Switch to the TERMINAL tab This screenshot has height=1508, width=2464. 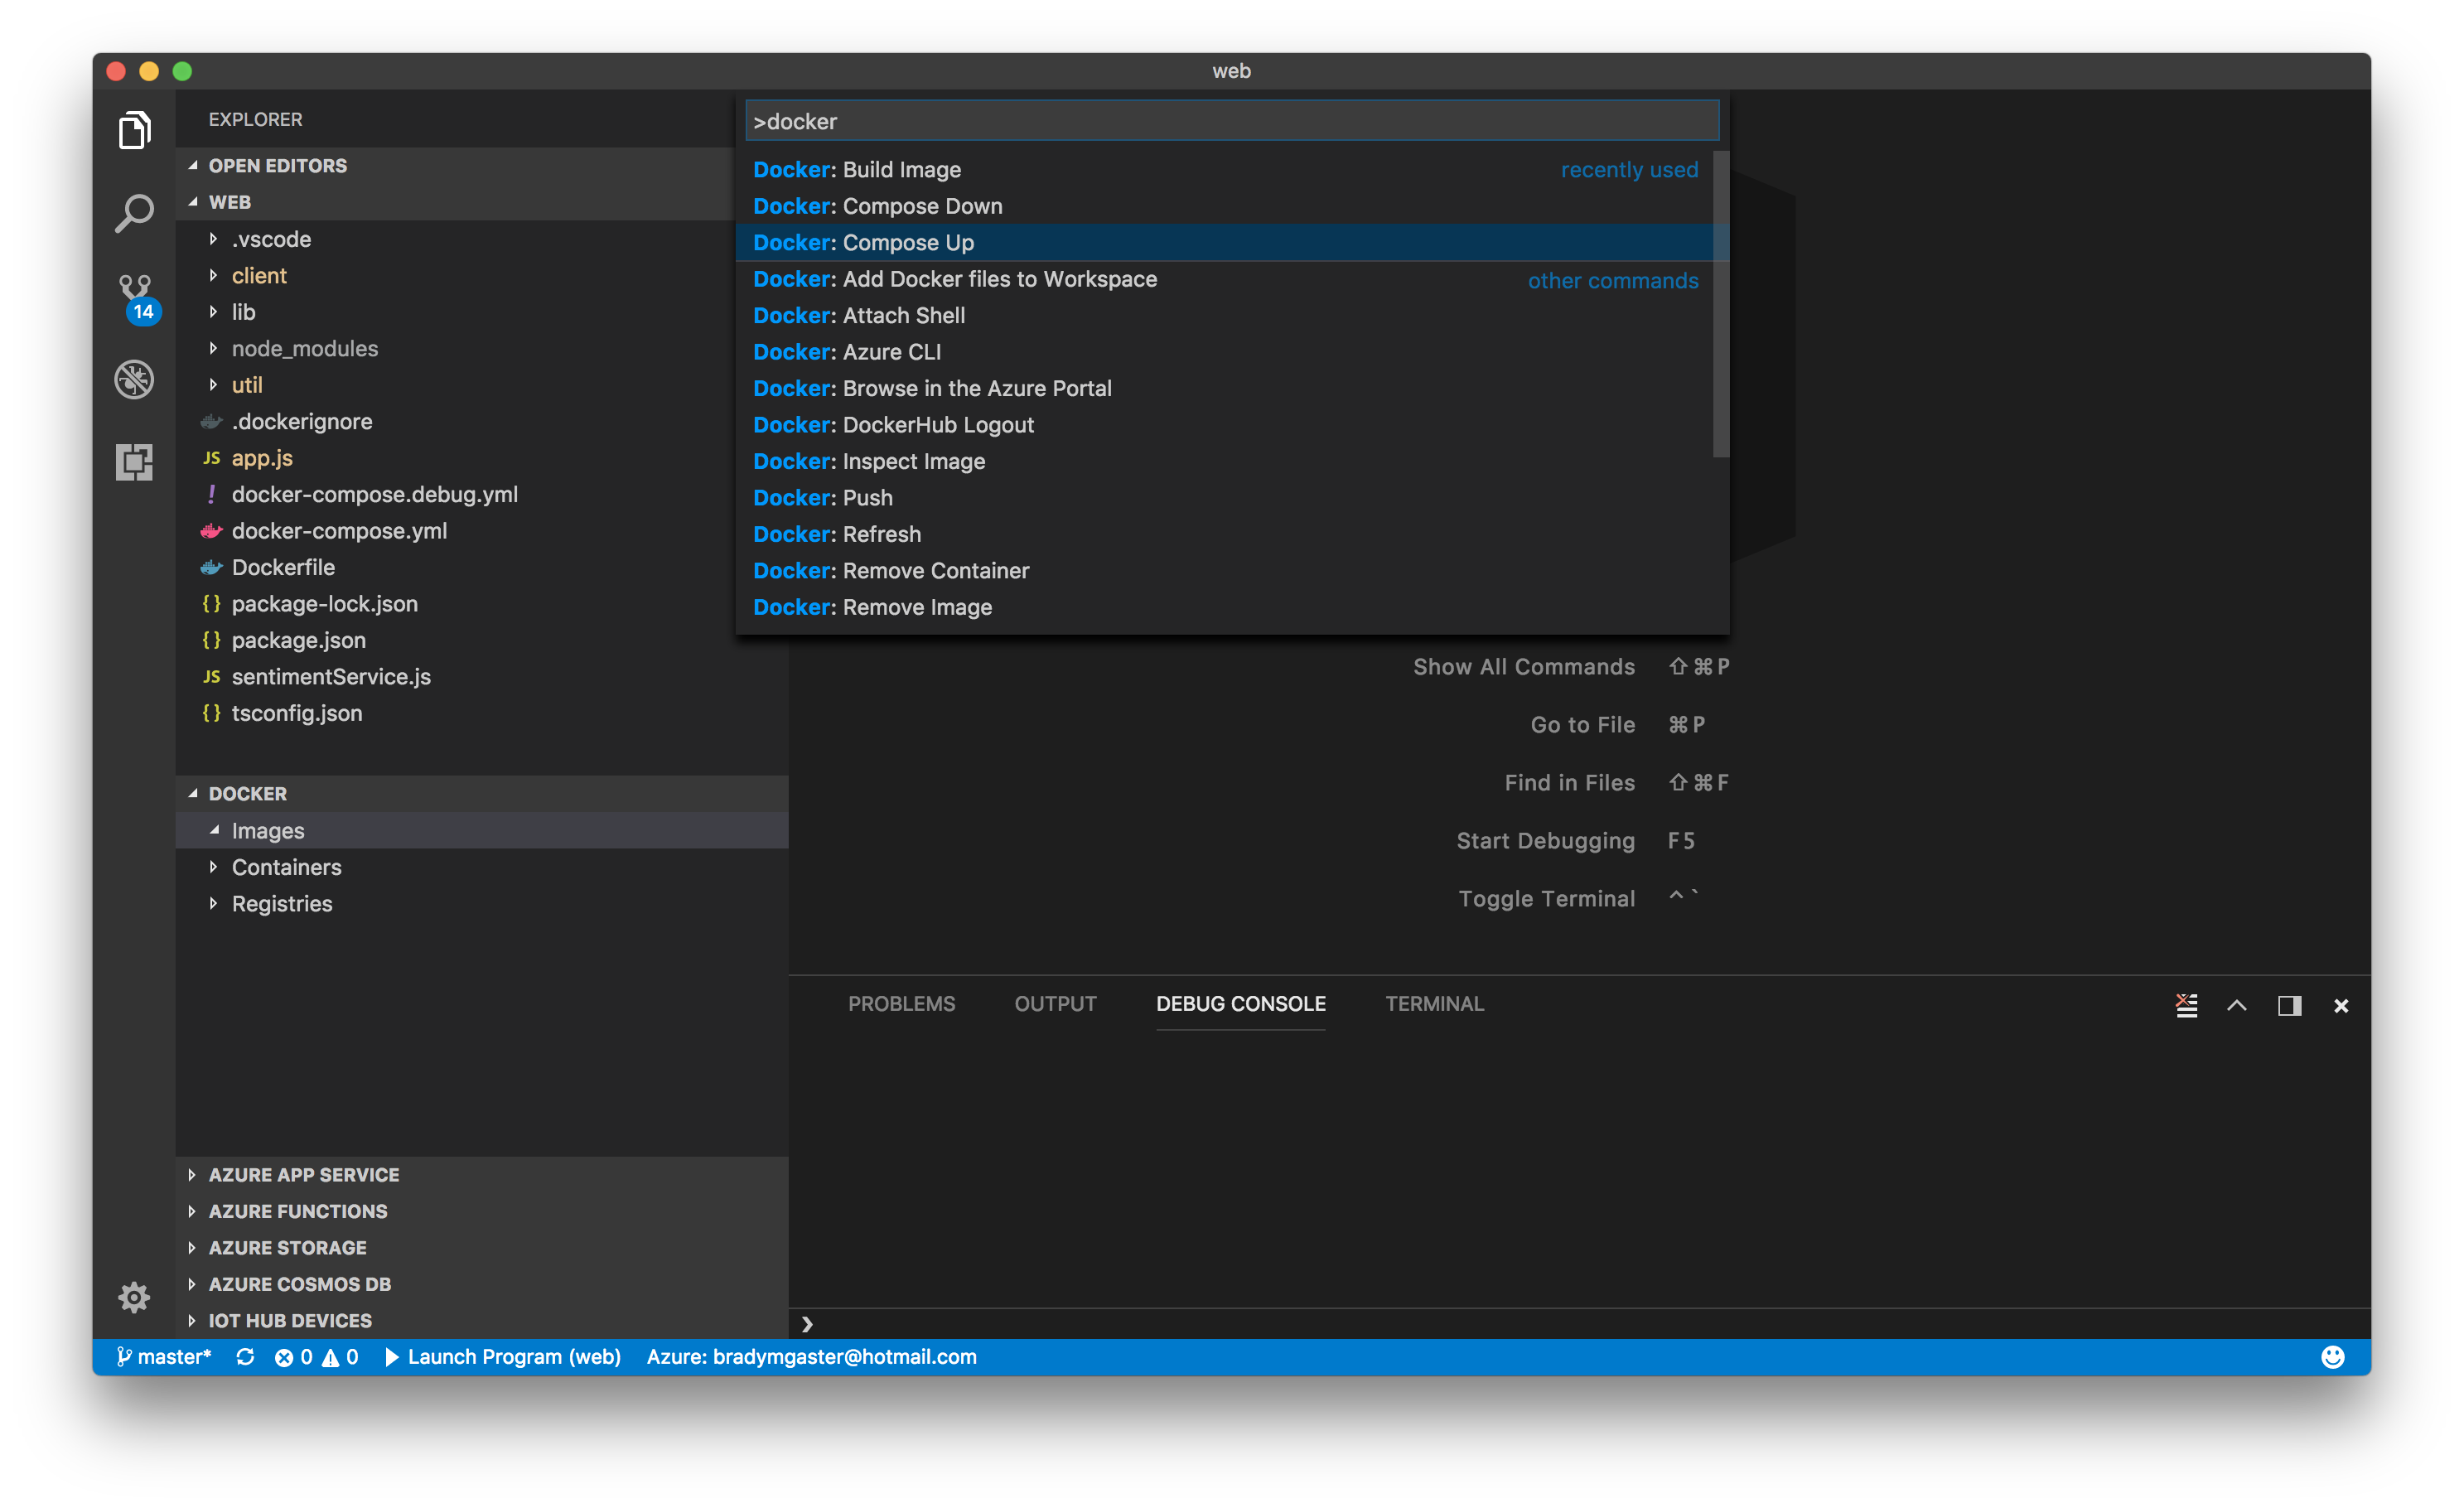coord(1434,1003)
